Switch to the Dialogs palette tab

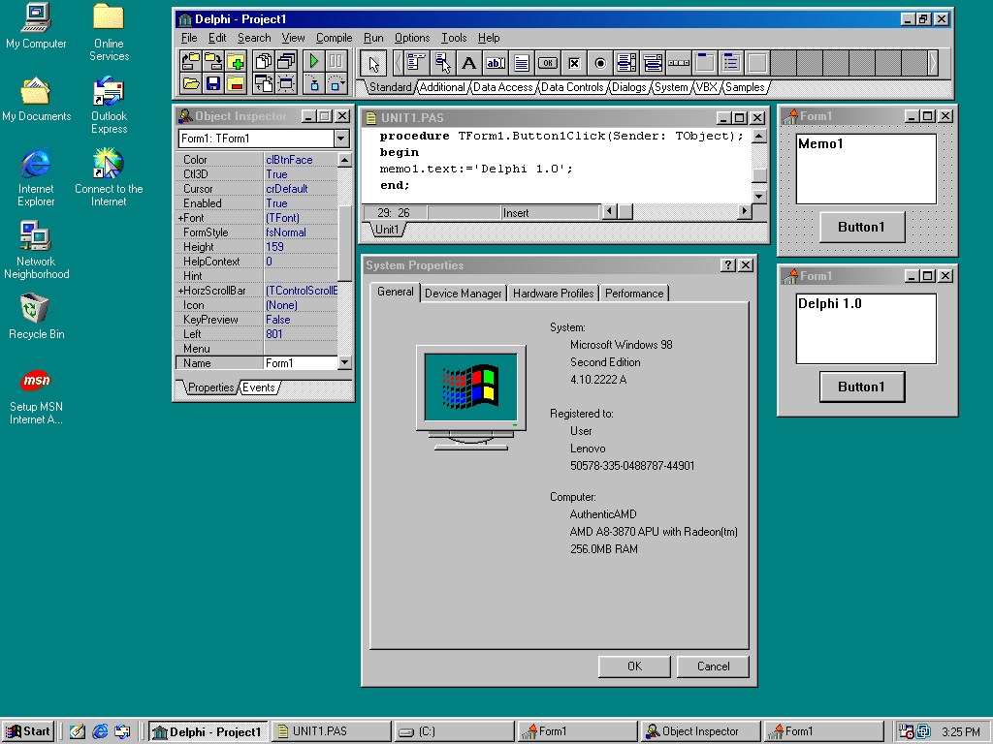pos(628,87)
